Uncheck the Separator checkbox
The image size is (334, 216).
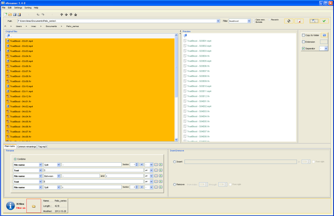[x=303, y=49]
